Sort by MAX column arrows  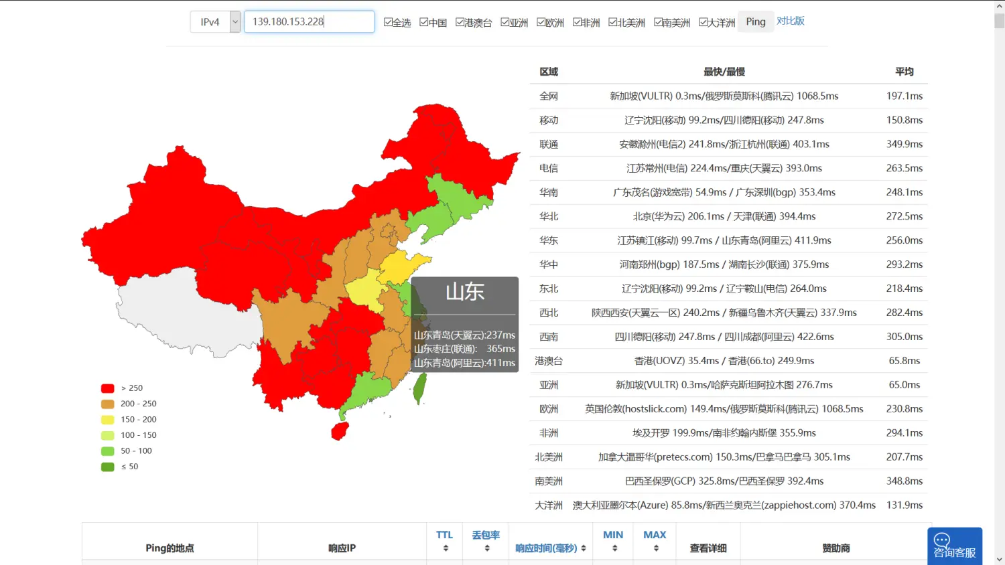pos(655,548)
